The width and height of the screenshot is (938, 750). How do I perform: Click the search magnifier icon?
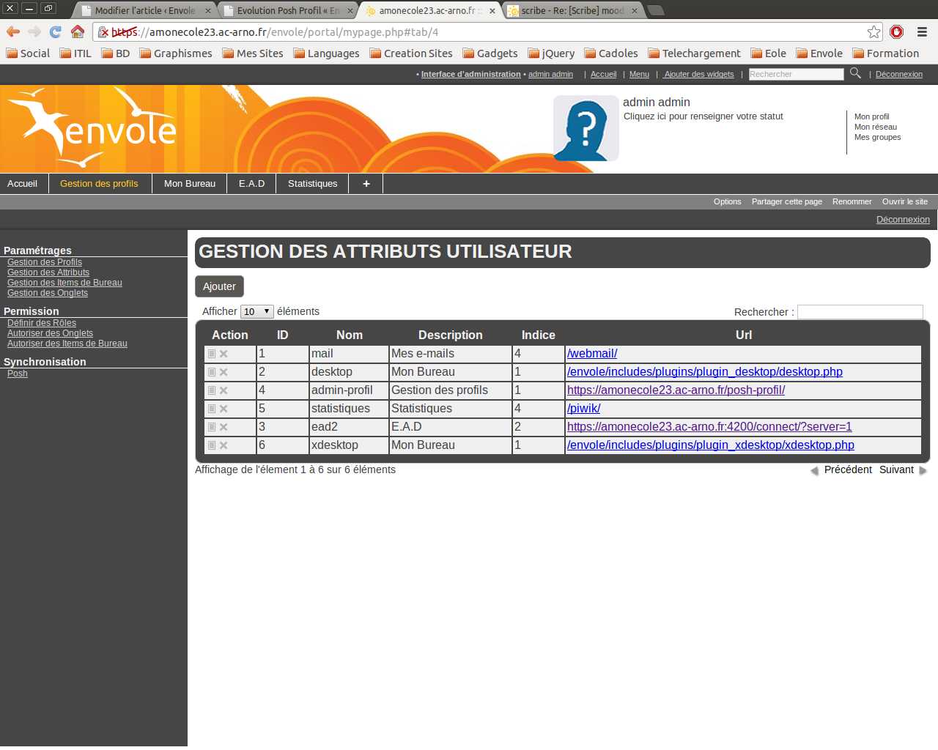[x=855, y=73]
